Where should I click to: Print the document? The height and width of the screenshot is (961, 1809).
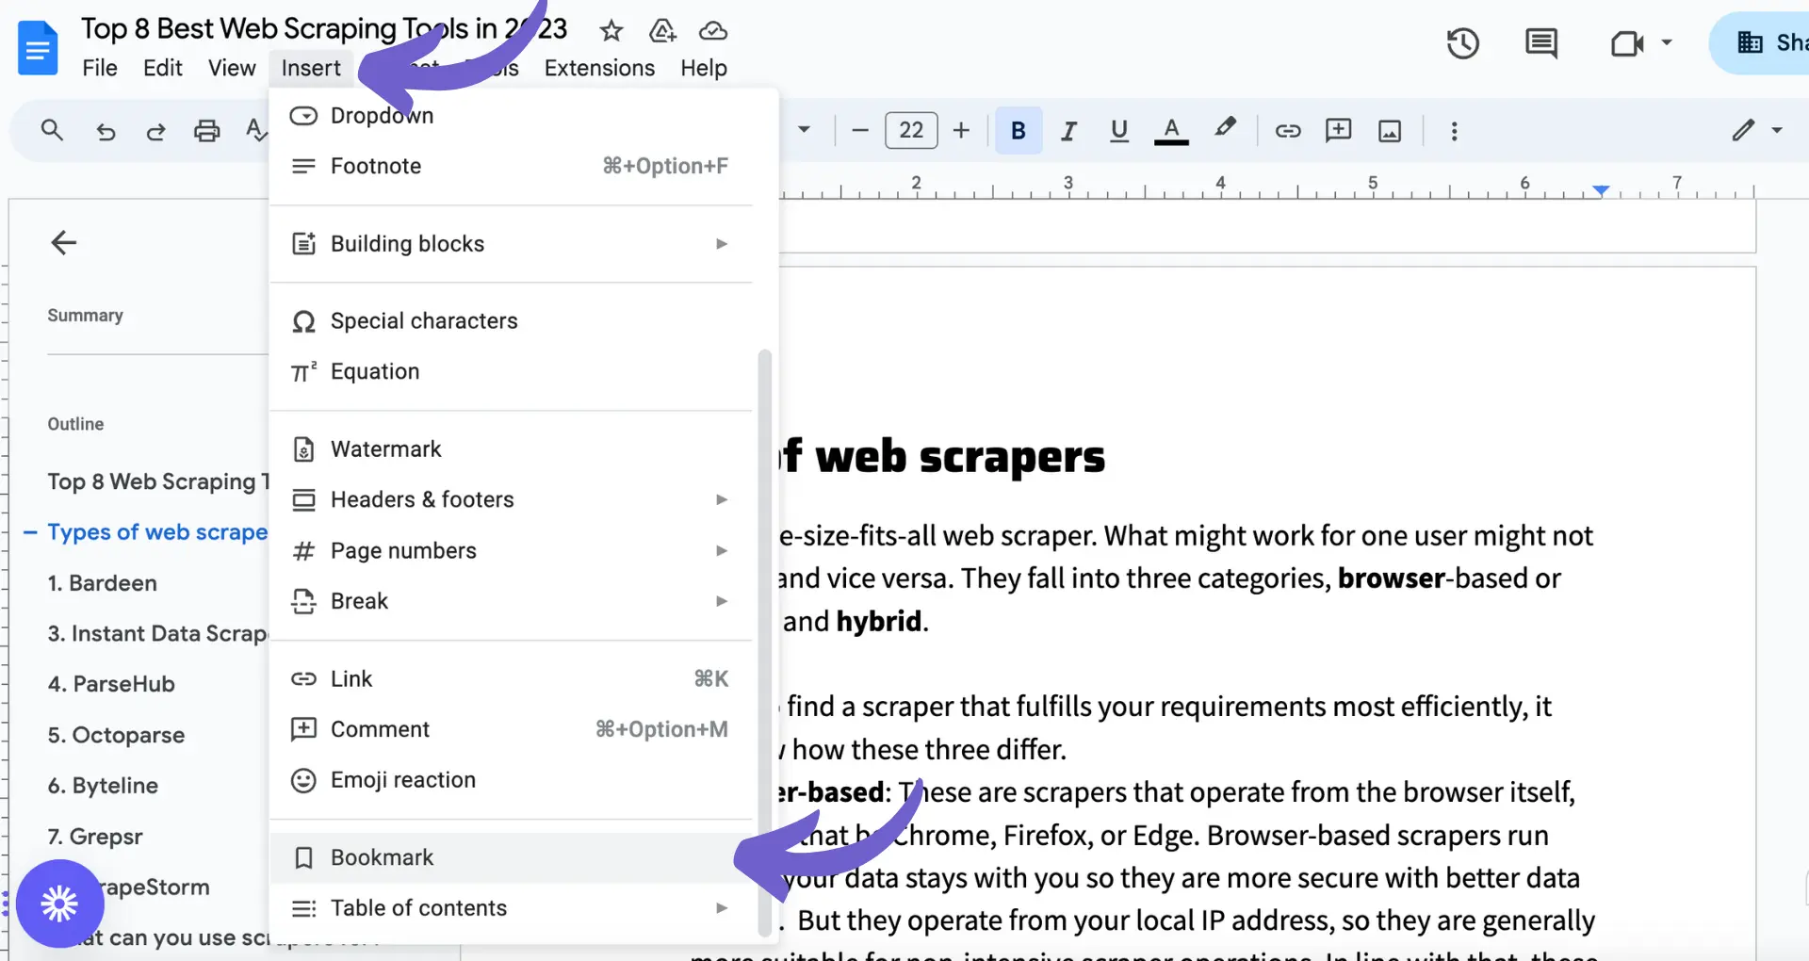click(x=207, y=130)
